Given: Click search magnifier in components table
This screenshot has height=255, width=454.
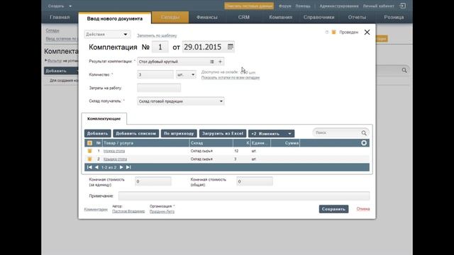Looking at the screenshot, I should click(x=364, y=132).
